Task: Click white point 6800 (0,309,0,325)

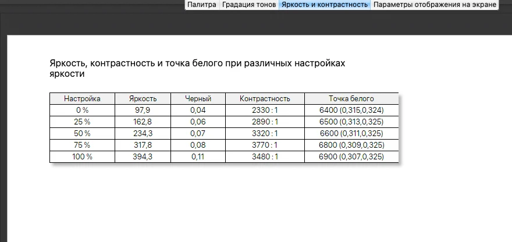Action: point(351,145)
